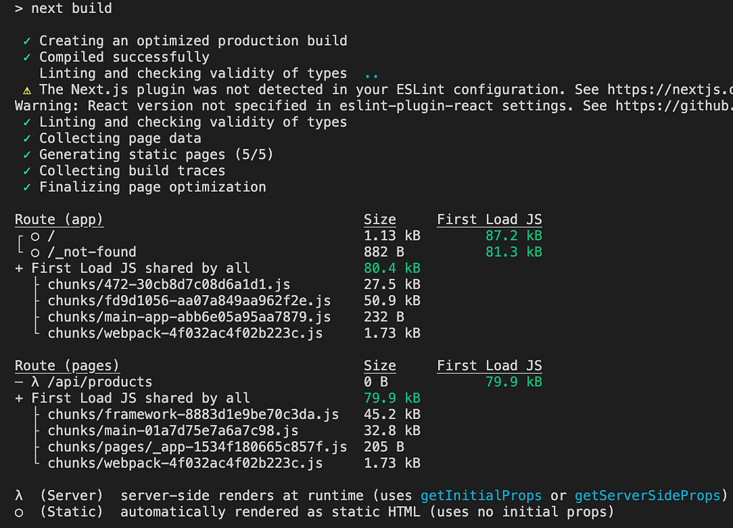The height and width of the screenshot is (528, 733).
Task: Click the 87.2 kB First Load value
Action: pyautogui.click(x=514, y=236)
